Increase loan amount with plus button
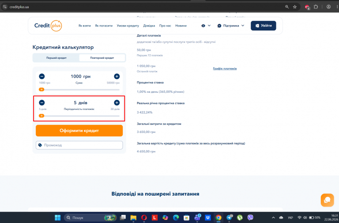This screenshot has width=339, height=223. (x=117, y=76)
